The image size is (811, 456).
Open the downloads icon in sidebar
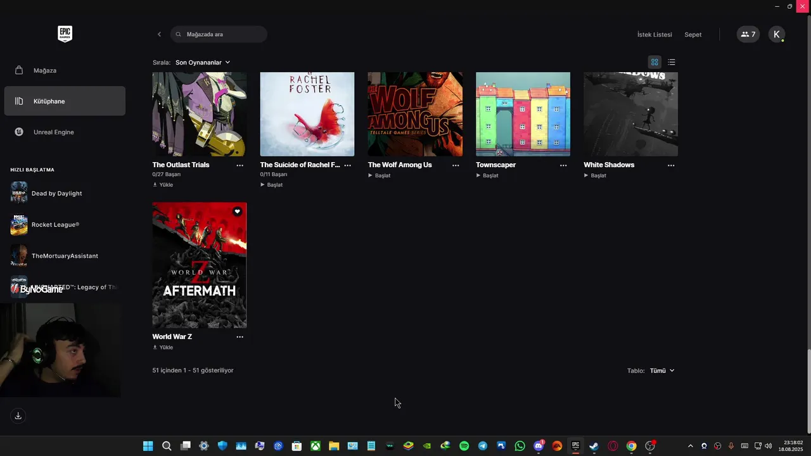coord(18,416)
